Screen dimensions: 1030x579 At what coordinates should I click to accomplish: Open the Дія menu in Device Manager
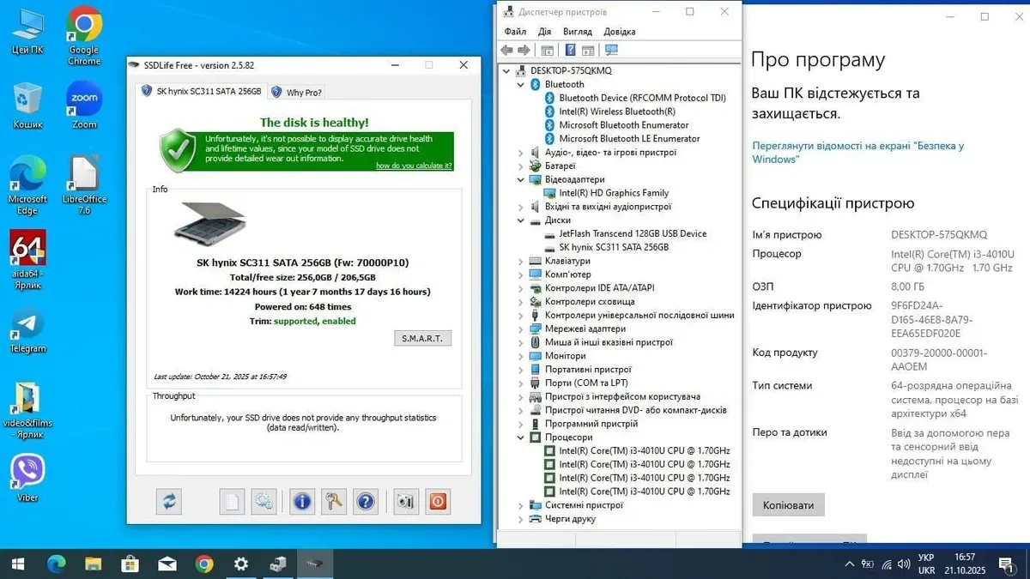545,32
